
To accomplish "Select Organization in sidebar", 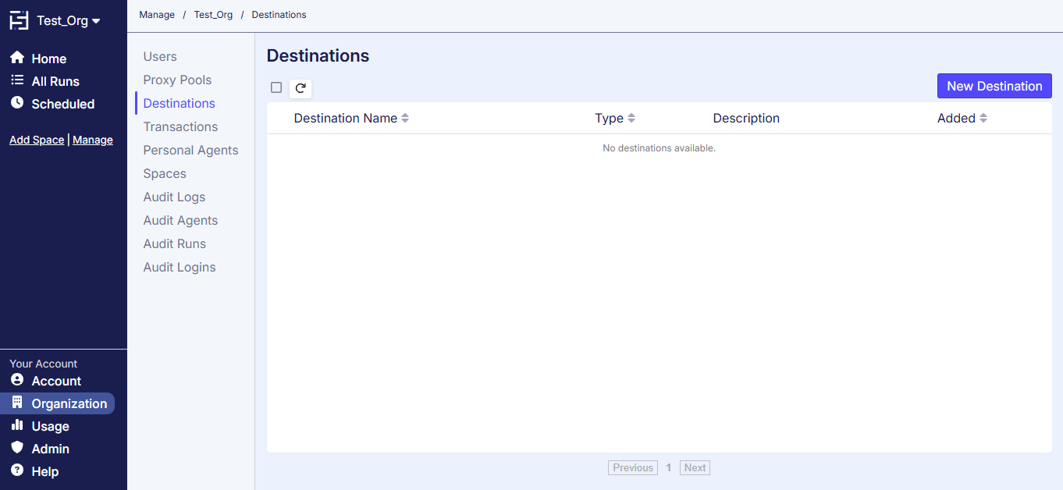I will coord(58,403).
